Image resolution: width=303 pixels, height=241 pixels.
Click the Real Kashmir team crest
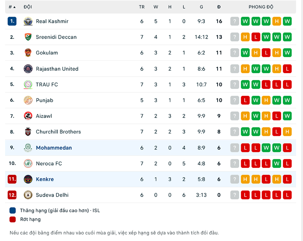pos(28,21)
